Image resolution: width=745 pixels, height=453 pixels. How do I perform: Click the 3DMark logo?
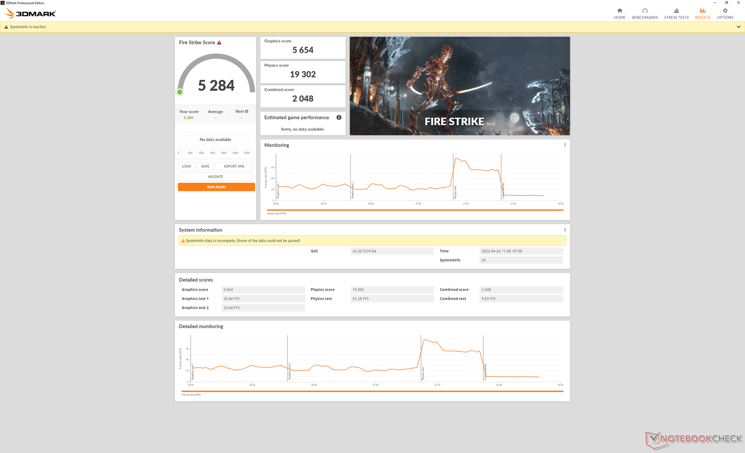pyautogui.click(x=31, y=14)
